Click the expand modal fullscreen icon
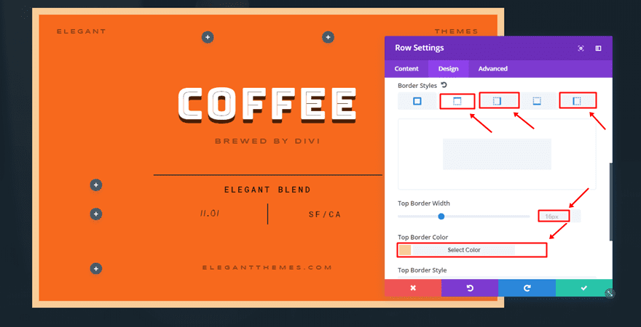The width and height of the screenshot is (641, 327). pyautogui.click(x=581, y=48)
